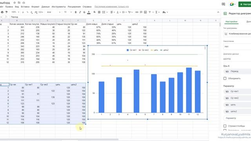
Task: Select the Доля новых header cell
Action: 93,24
